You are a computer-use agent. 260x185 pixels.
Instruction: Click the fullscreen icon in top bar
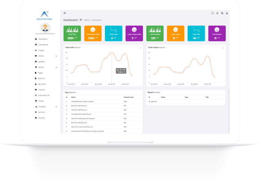(x=212, y=13)
